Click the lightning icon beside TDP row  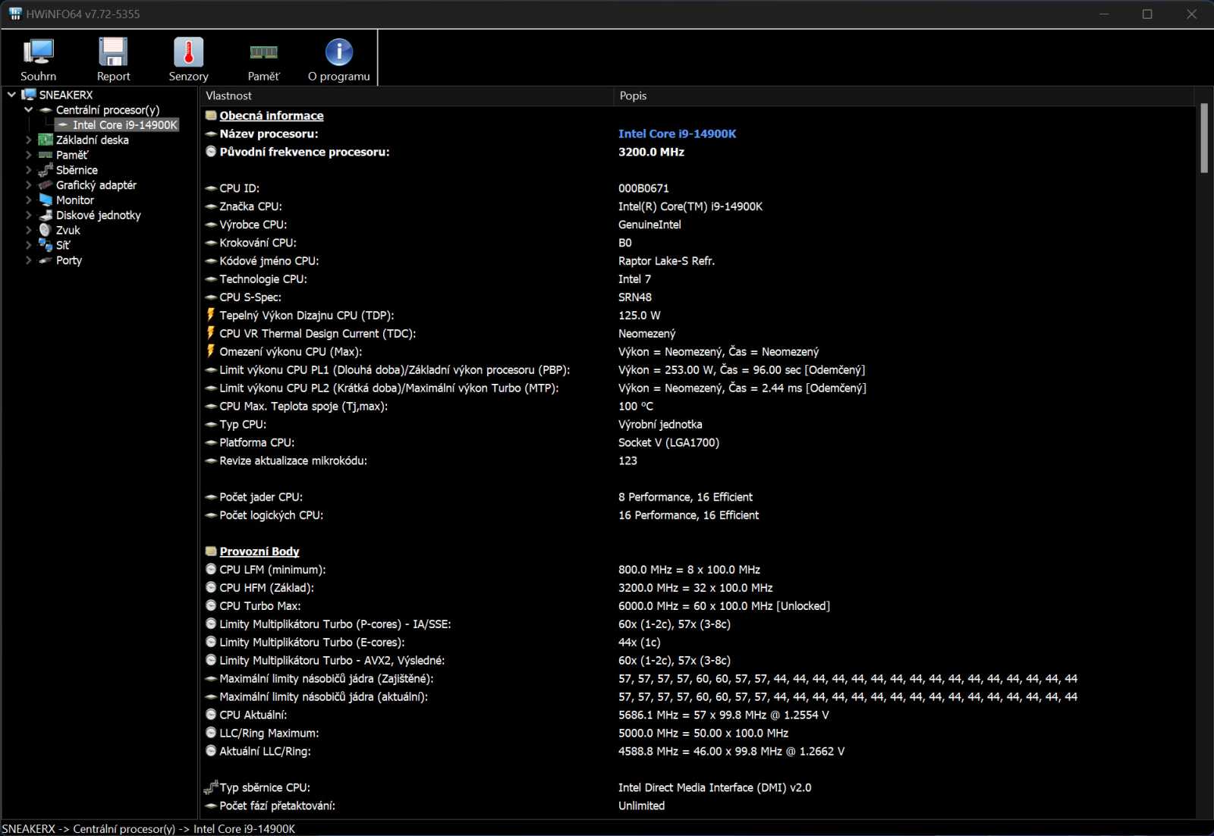[x=211, y=315]
